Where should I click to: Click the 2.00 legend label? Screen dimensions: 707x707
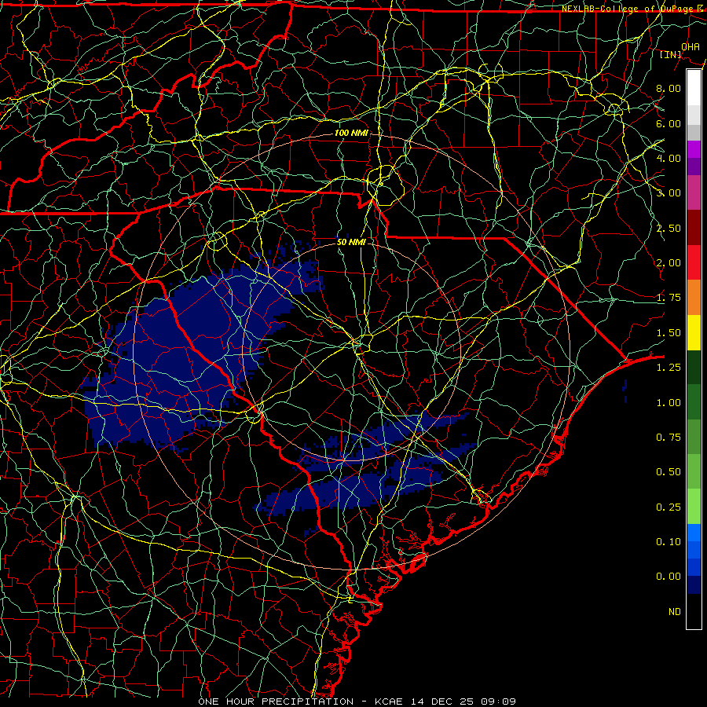(669, 263)
